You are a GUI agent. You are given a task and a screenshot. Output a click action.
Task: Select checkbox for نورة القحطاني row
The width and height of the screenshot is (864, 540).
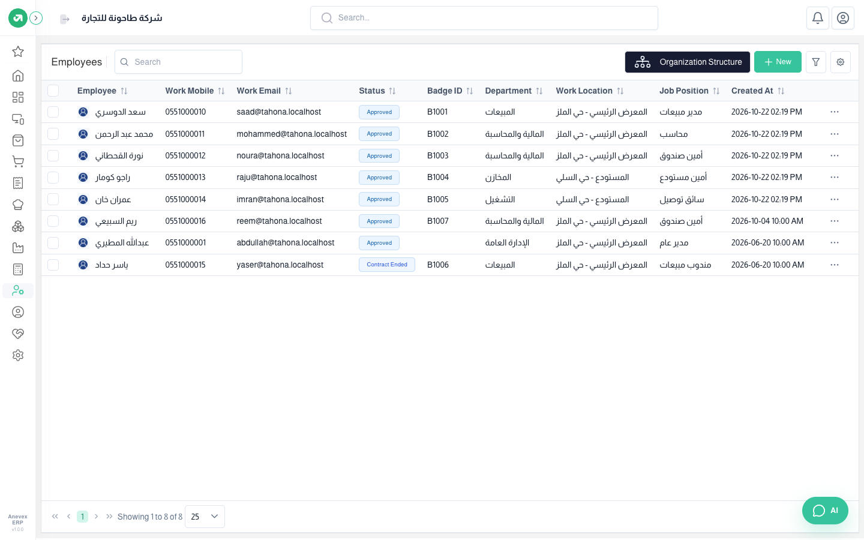(x=53, y=155)
